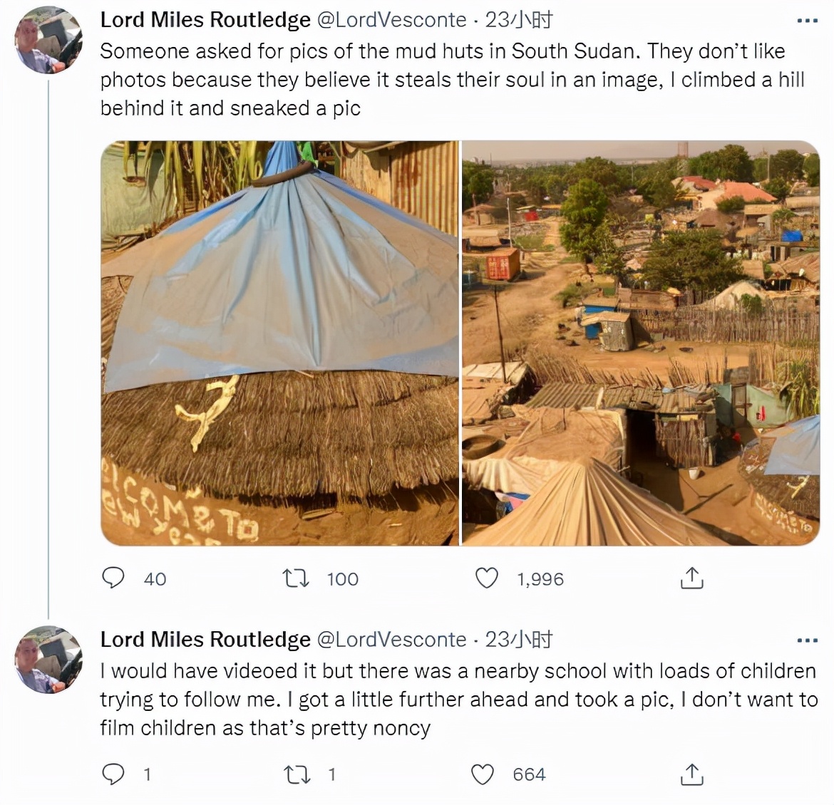This screenshot has width=834, height=805.
Task: Open more options menu on second tweet
Action: 807,640
